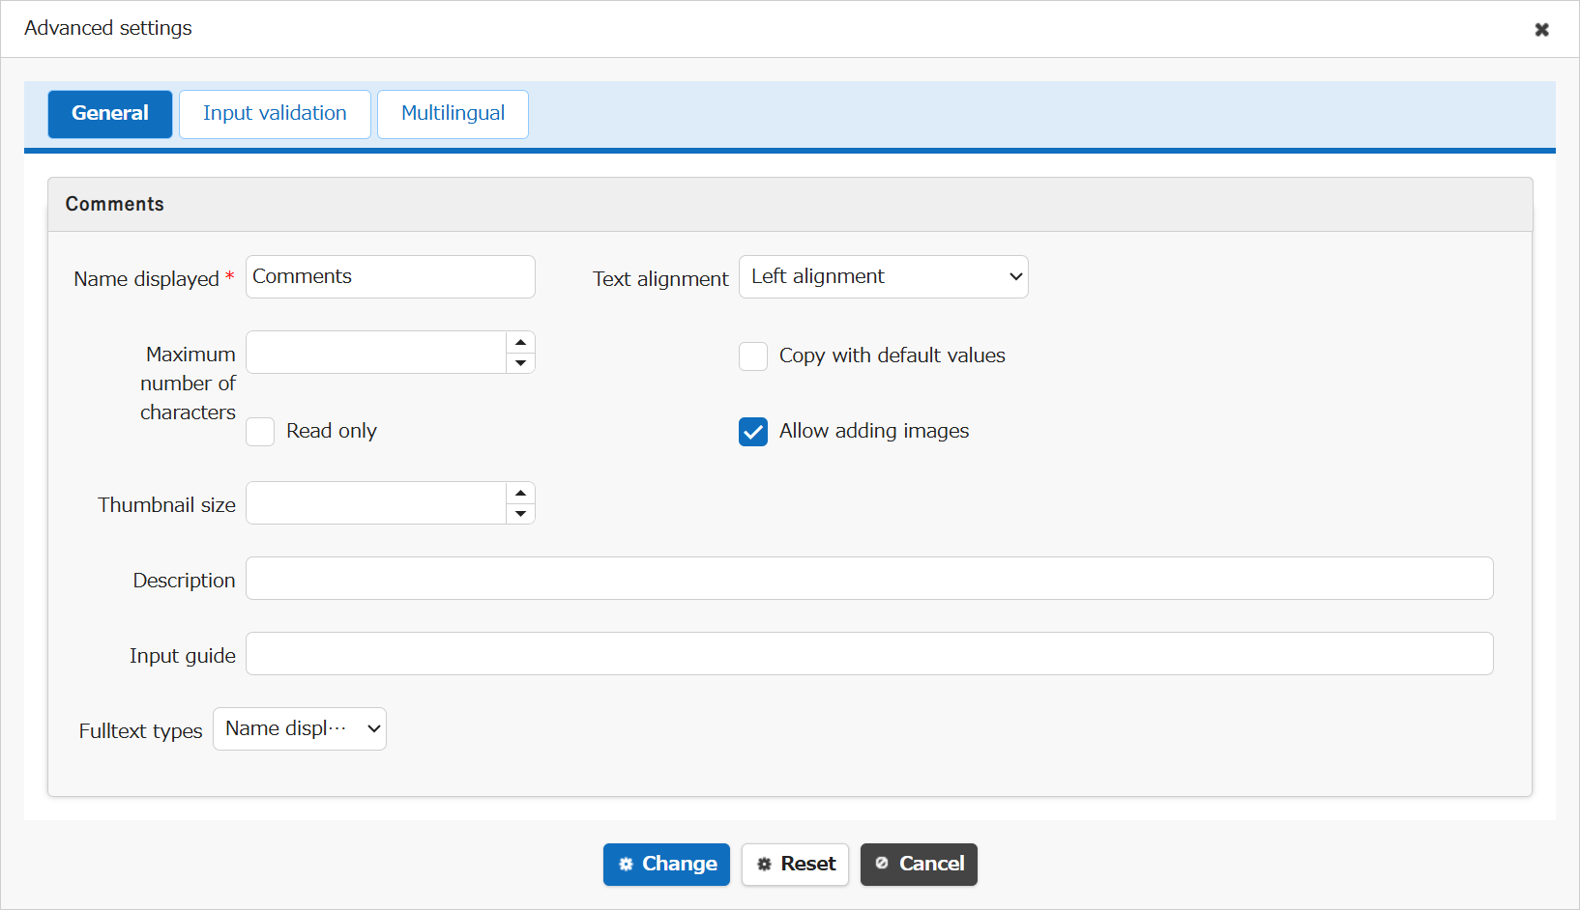Click the Maximum number of characters field

[376, 353]
